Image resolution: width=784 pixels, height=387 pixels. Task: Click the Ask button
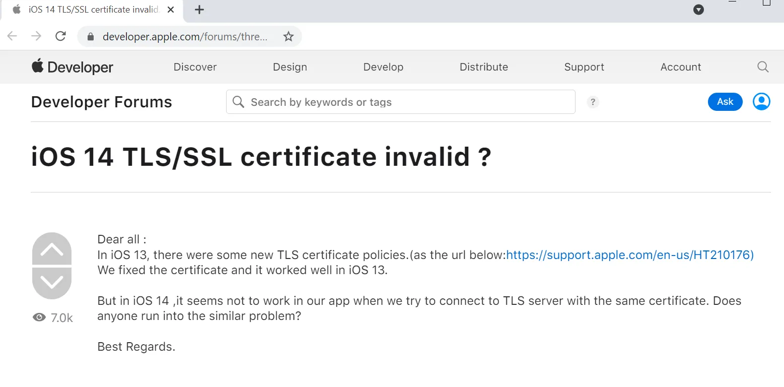[x=725, y=102]
